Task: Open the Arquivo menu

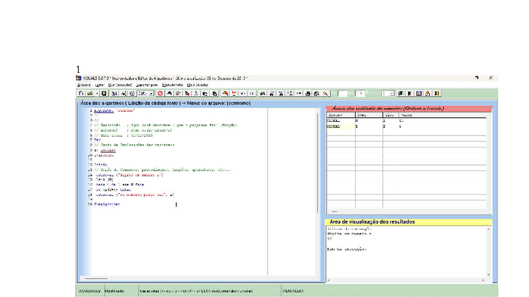Action: click(84, 85)
